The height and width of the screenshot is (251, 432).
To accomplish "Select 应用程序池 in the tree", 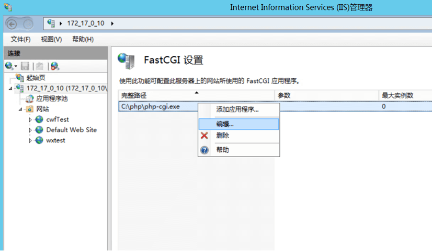I will coord(52,99).
